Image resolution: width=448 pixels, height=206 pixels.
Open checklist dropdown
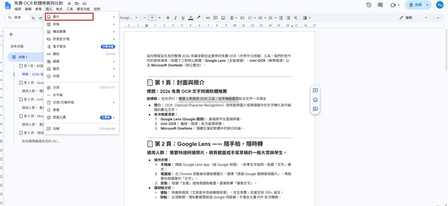click(x=251, y=18)
